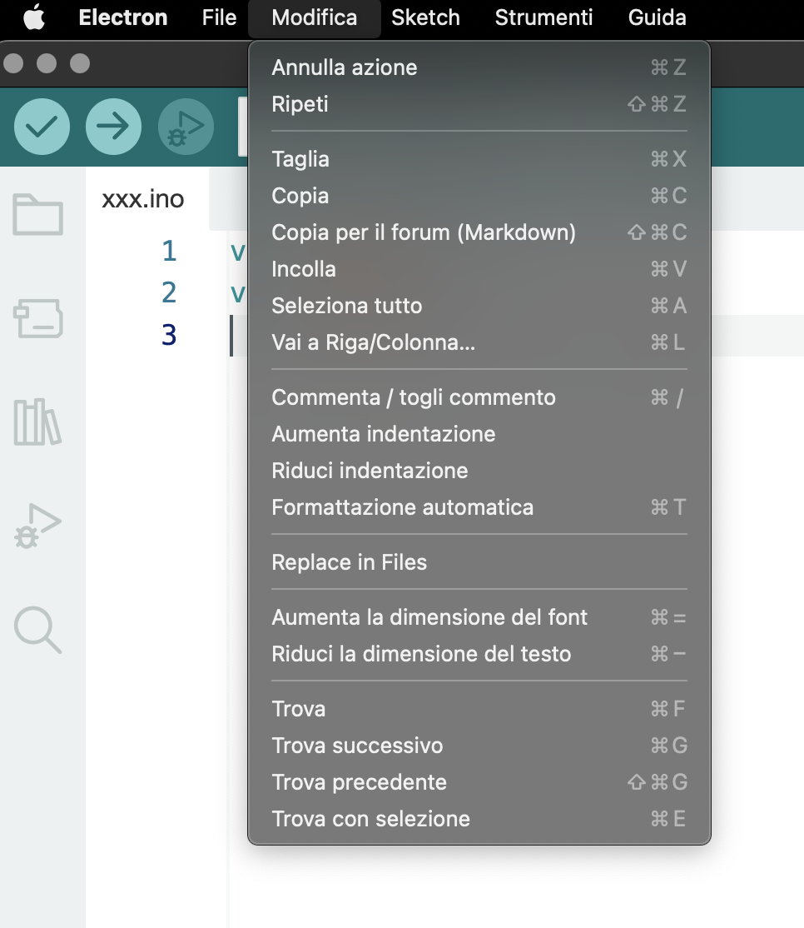Start debugging with the toolbar debug button

pos(186,127)
